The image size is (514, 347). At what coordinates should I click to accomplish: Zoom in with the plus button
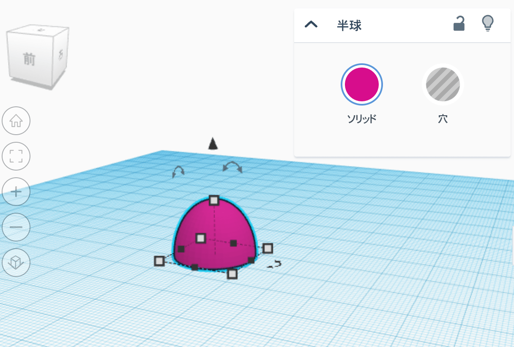point(16,192)
